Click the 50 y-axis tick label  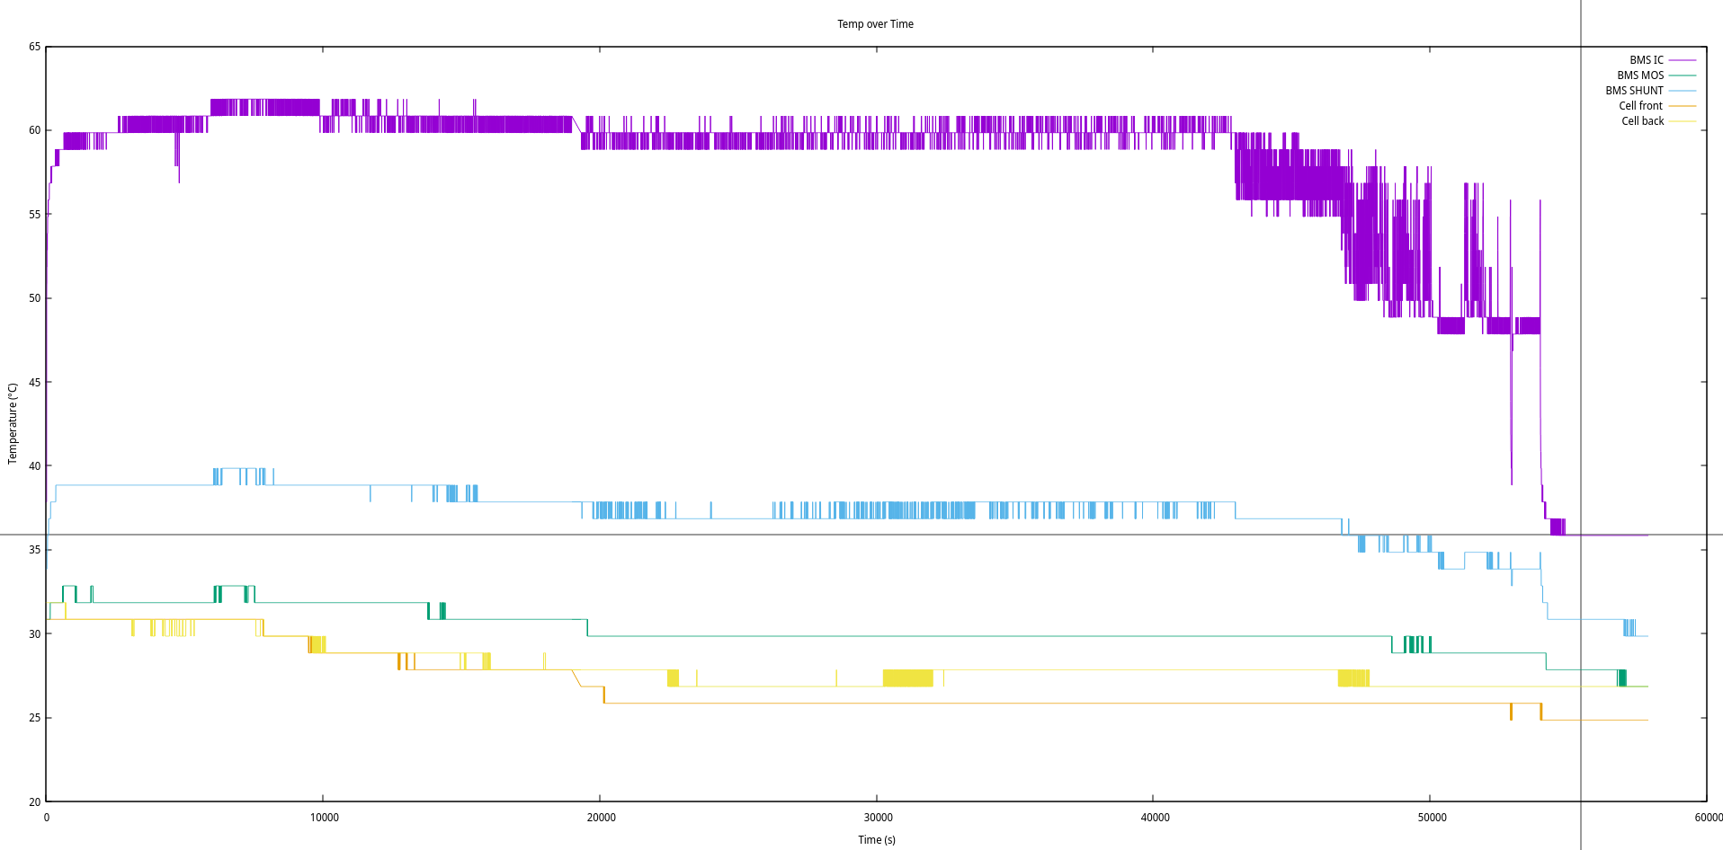click(x=35, y=298)
